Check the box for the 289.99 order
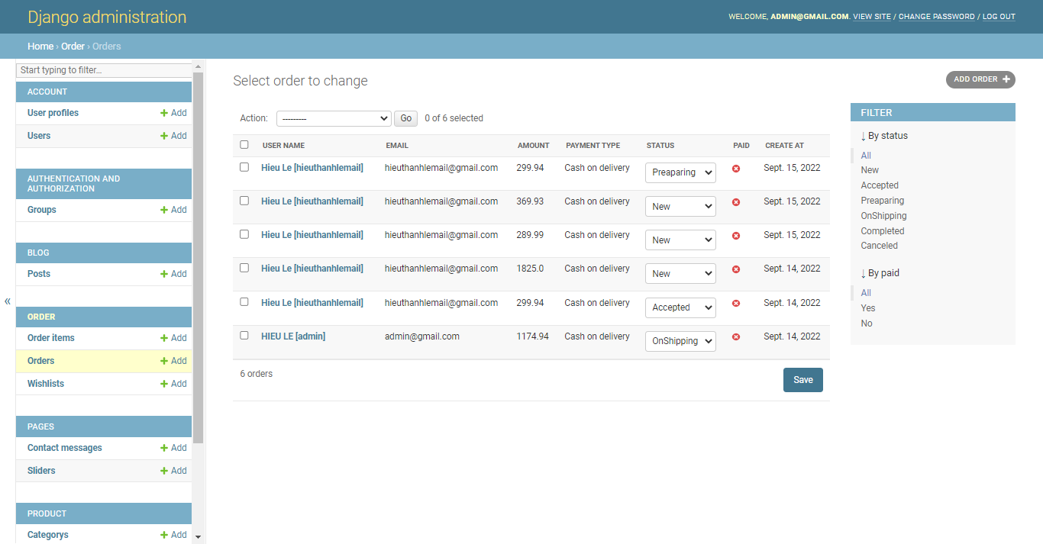Screen dimensions: 1043x544 click(x=244, y=234)
